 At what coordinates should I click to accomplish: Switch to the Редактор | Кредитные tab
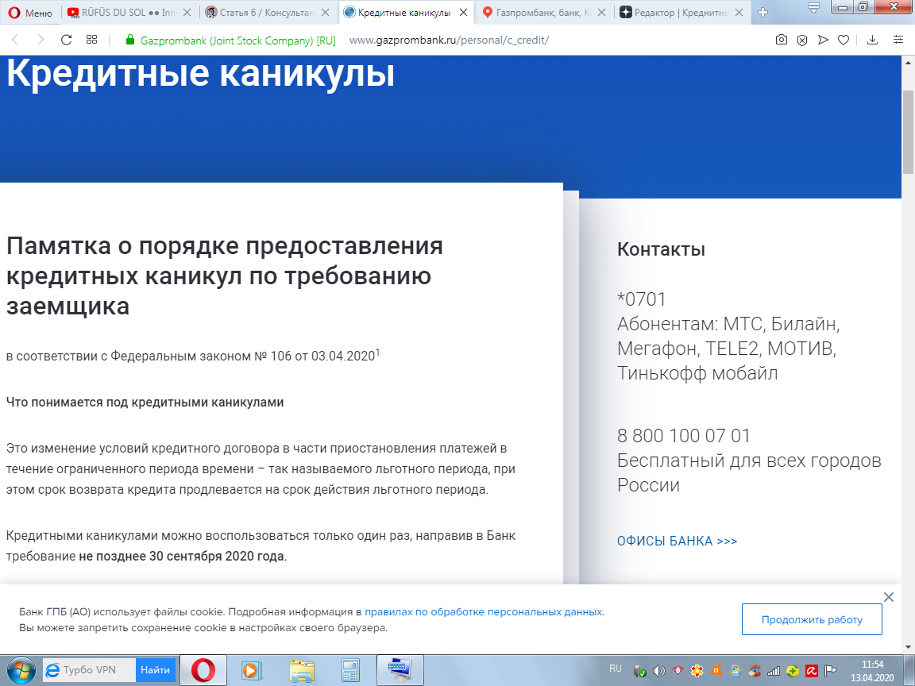click(674, 12)
